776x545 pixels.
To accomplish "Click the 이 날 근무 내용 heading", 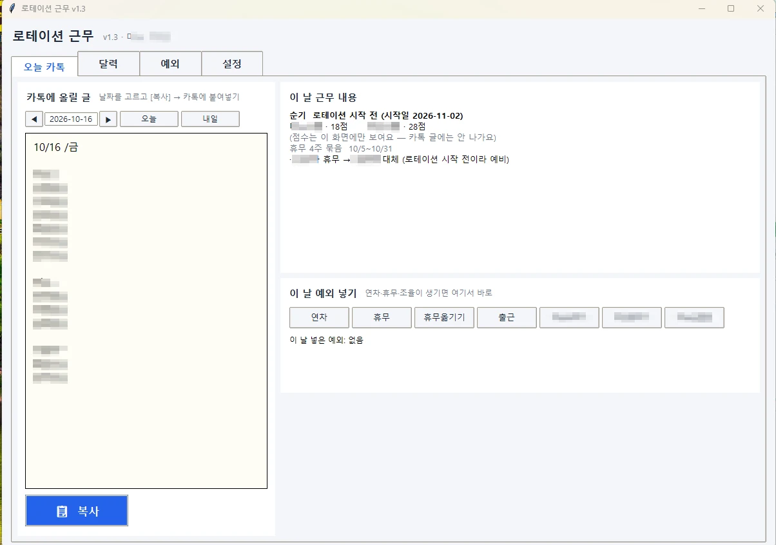I will 324,97.
